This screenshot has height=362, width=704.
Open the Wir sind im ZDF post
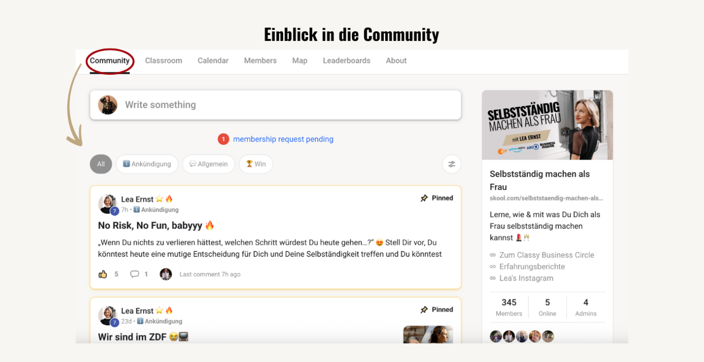pyautogui.click(x=143, y=337)
